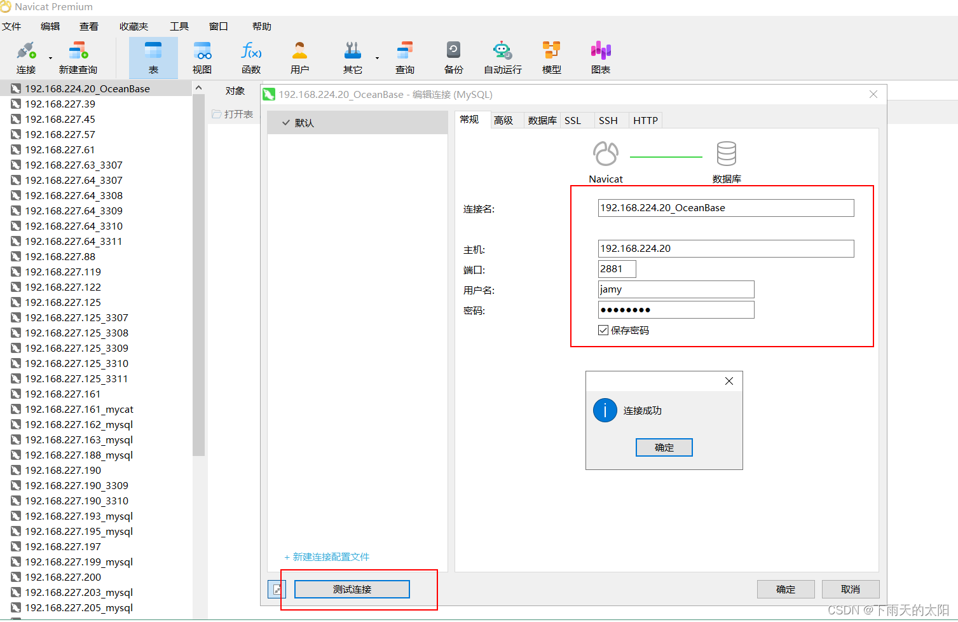Image resolution: width=958 pixels, height=622 pixels.
Task: Select connection 192.168.227.64_3308
Action: coord(96,195)
